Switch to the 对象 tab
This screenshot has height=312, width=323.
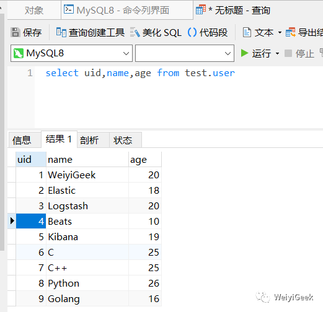pyautogui.click(x=34, y=10)
